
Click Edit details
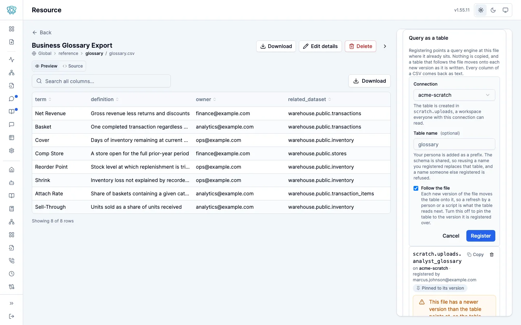click(320, 46)
